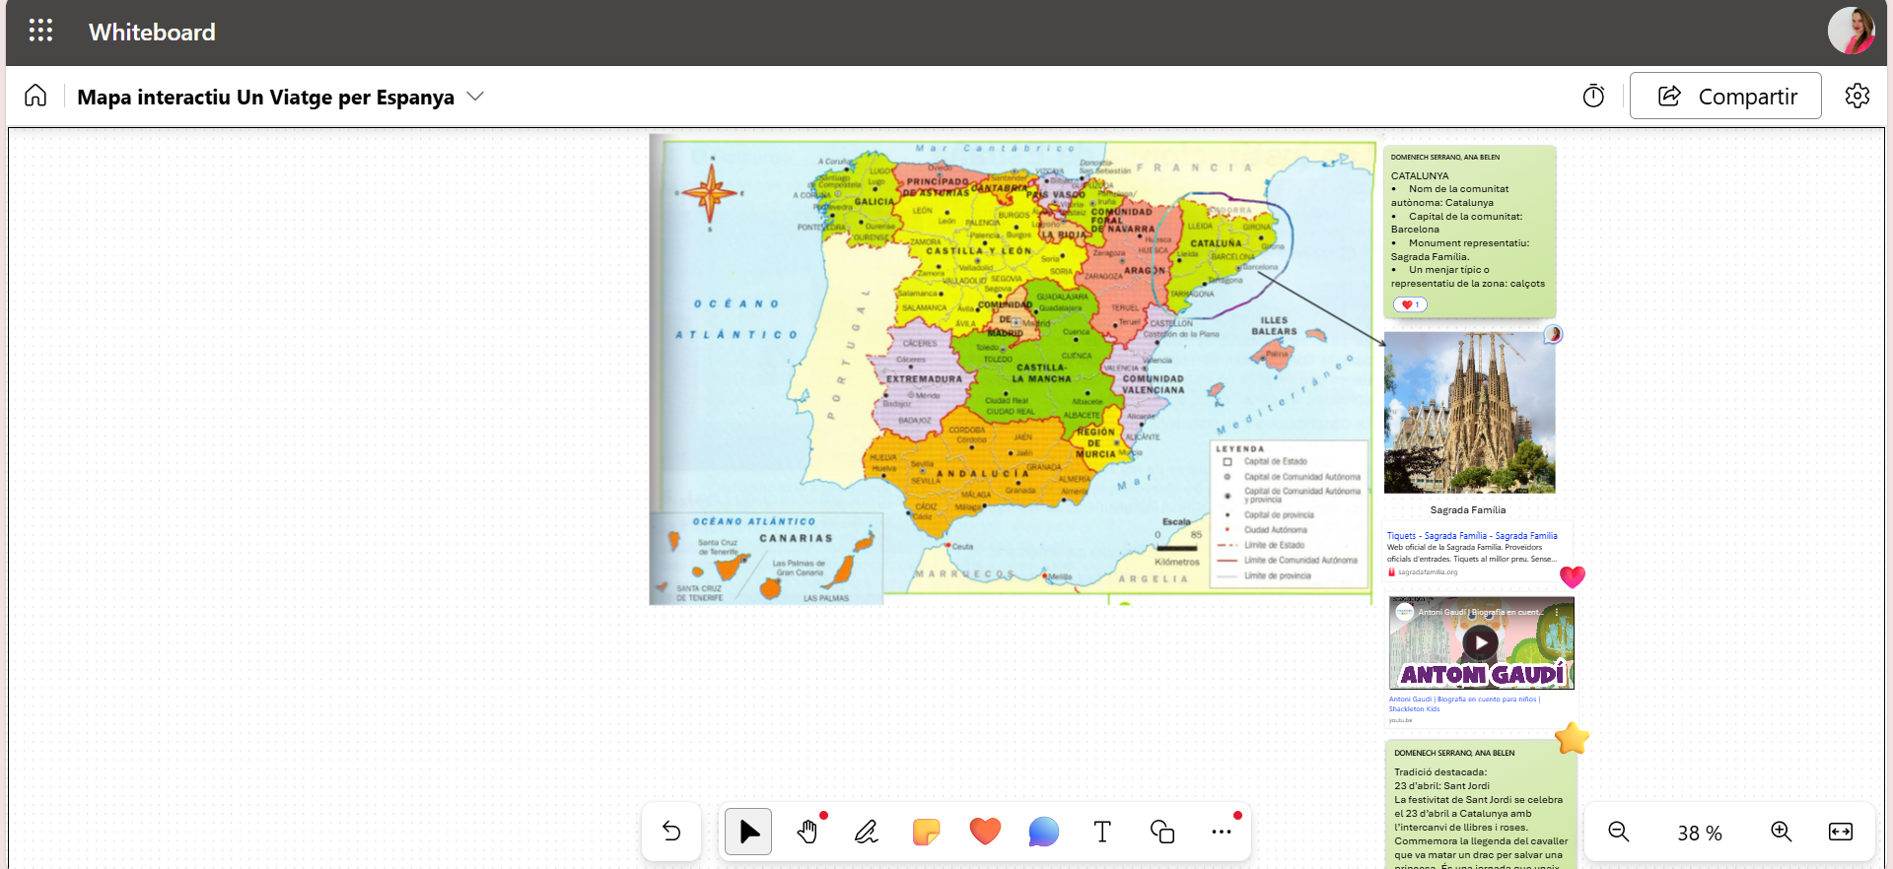Go to Whiteboard home

click(35, 96)
